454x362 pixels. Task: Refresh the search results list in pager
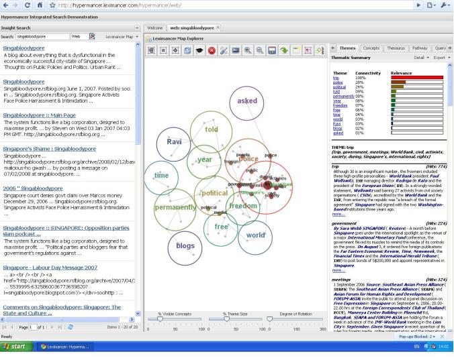71,326
